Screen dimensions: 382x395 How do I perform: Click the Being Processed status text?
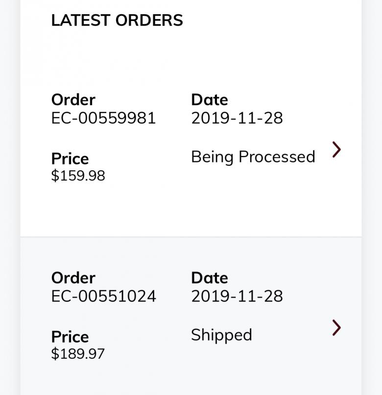click(253, 157)
